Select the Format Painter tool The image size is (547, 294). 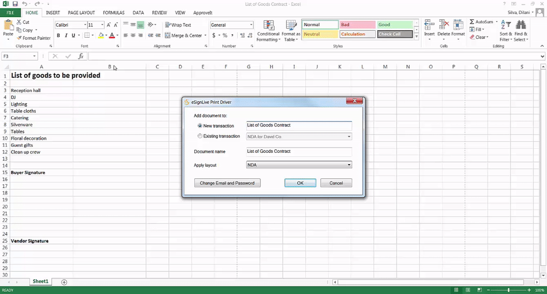coord(34,38)
